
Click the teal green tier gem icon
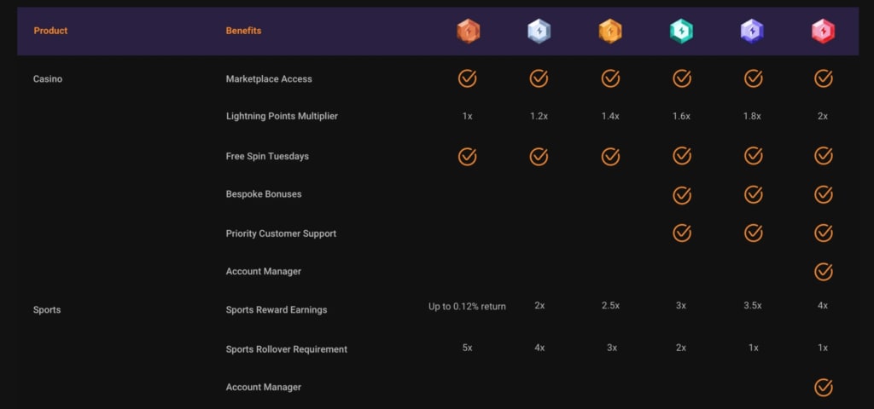682,31
